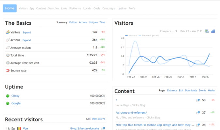Click the Actions count 264

(x=95, y=40)
